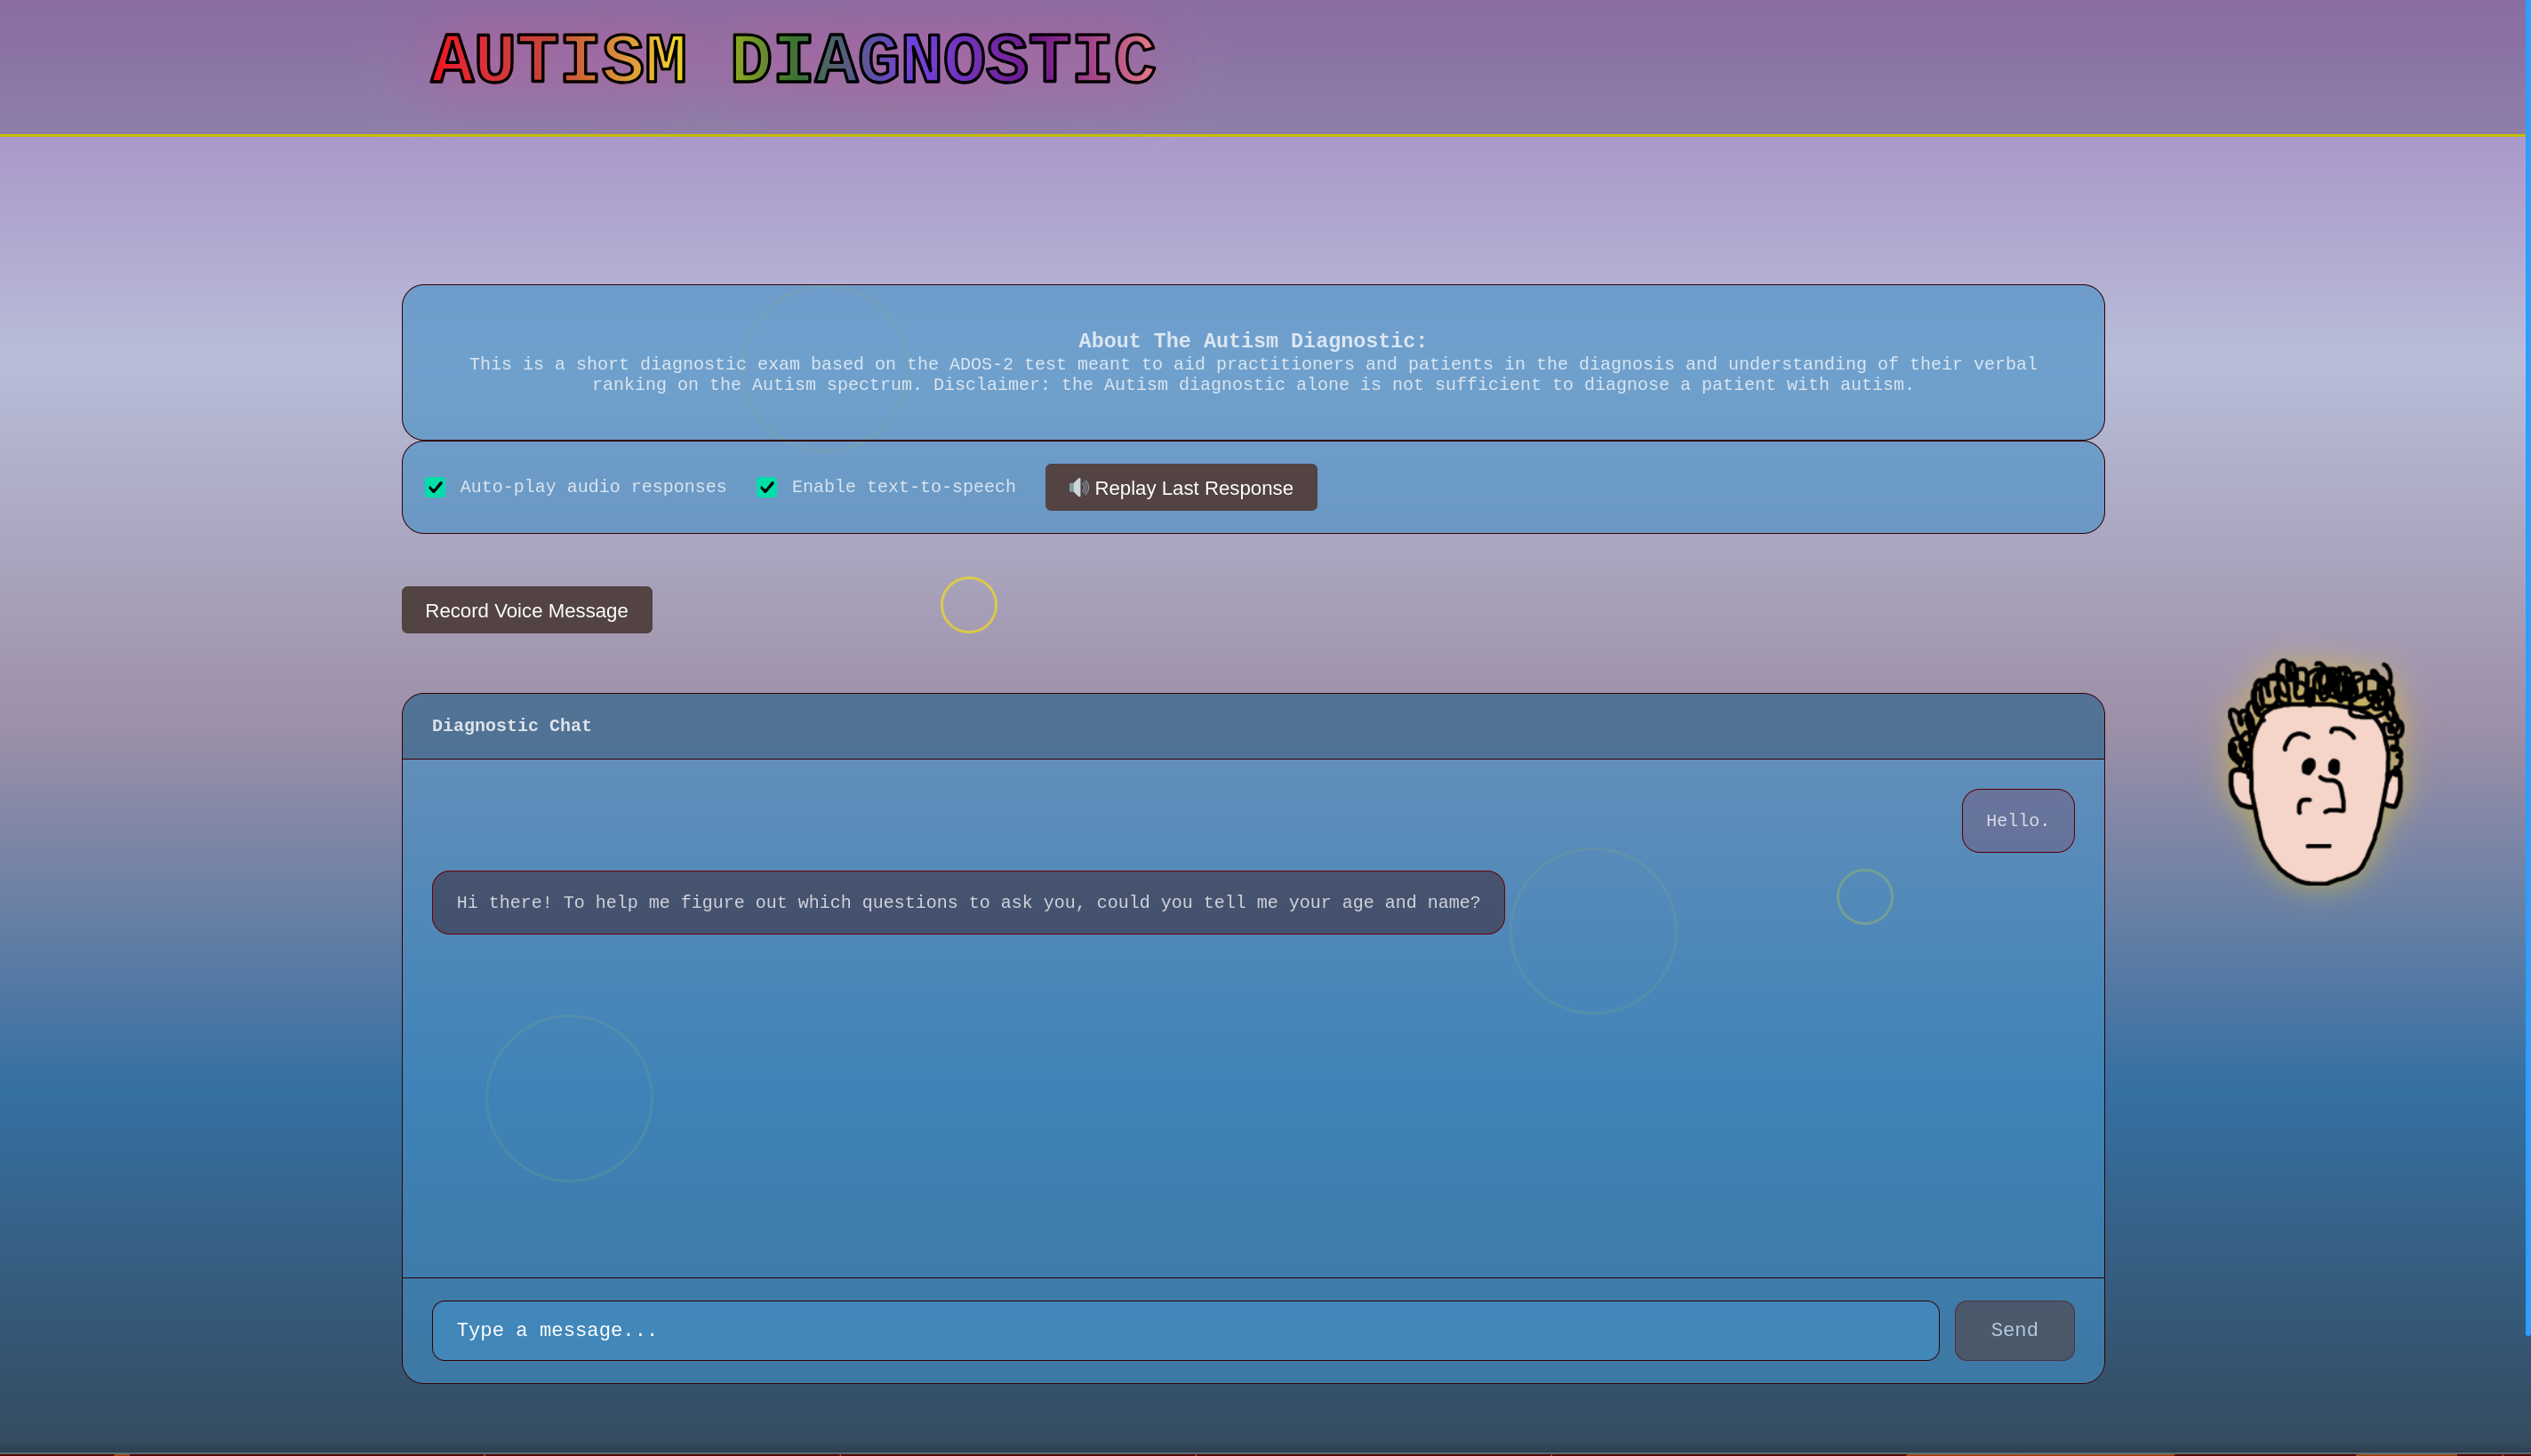Send the message with Send button

(x=2013, y=1330)
